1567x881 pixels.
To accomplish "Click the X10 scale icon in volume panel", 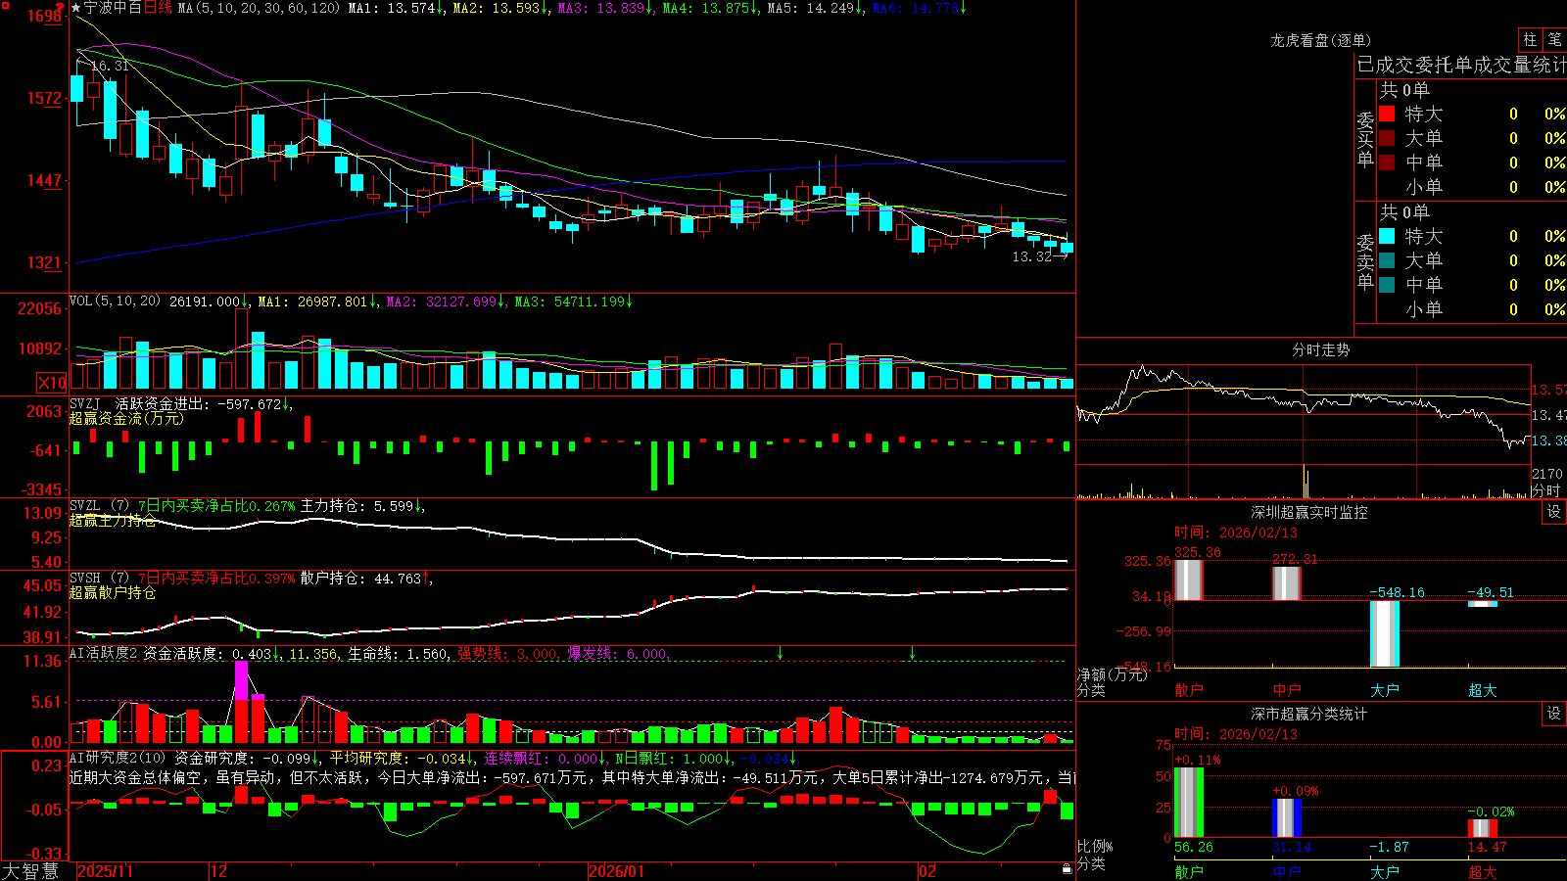I will [52, 383].
